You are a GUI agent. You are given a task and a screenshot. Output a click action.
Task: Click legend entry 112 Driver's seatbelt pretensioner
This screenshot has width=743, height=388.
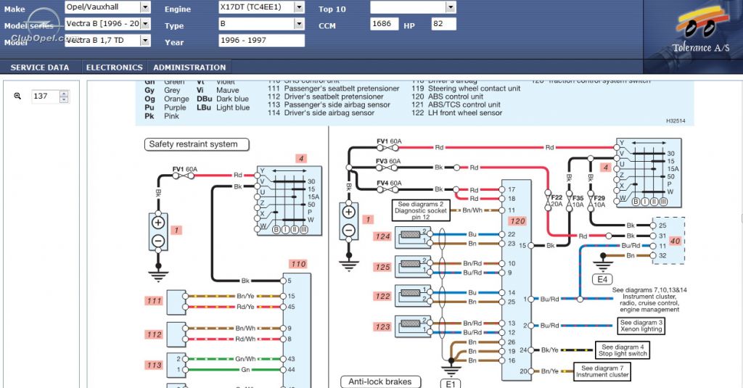[326, 96]
